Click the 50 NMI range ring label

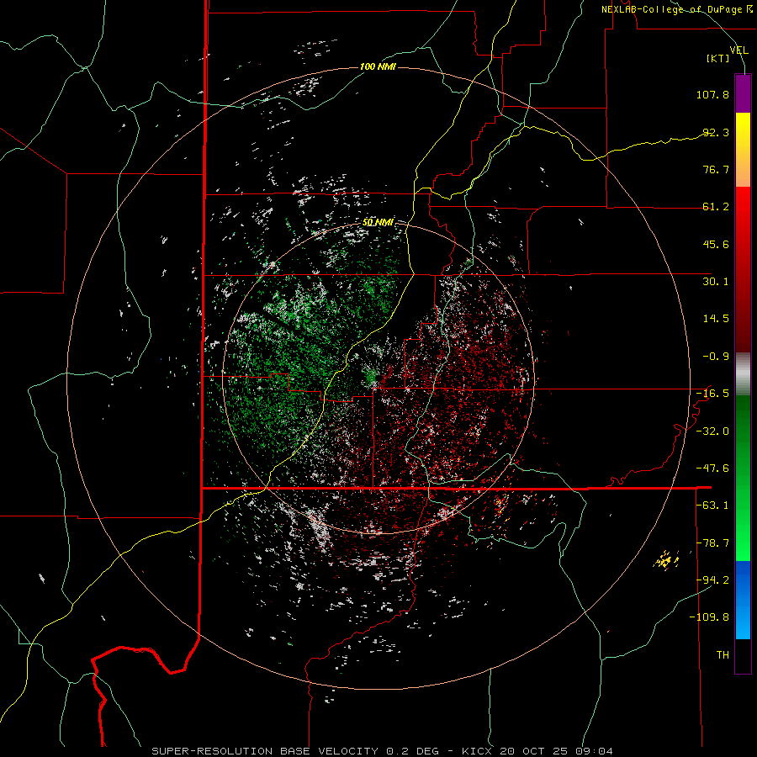(x=378, y=222)
